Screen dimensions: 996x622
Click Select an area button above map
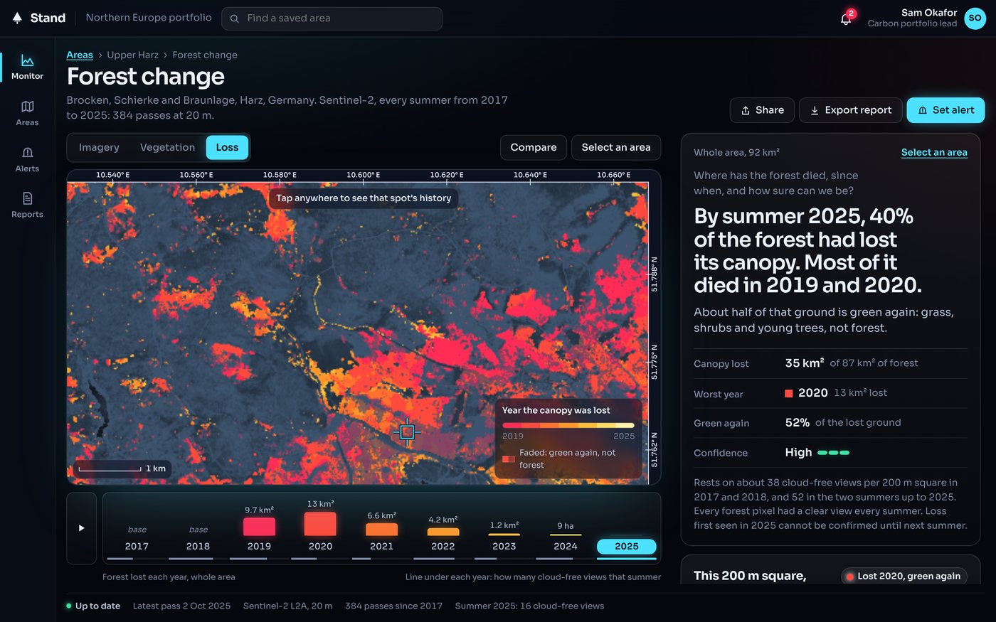[616, 147]
